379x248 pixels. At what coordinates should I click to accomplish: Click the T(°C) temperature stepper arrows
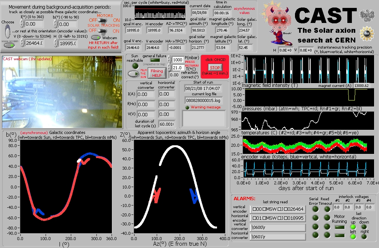(x=170, y=68)
